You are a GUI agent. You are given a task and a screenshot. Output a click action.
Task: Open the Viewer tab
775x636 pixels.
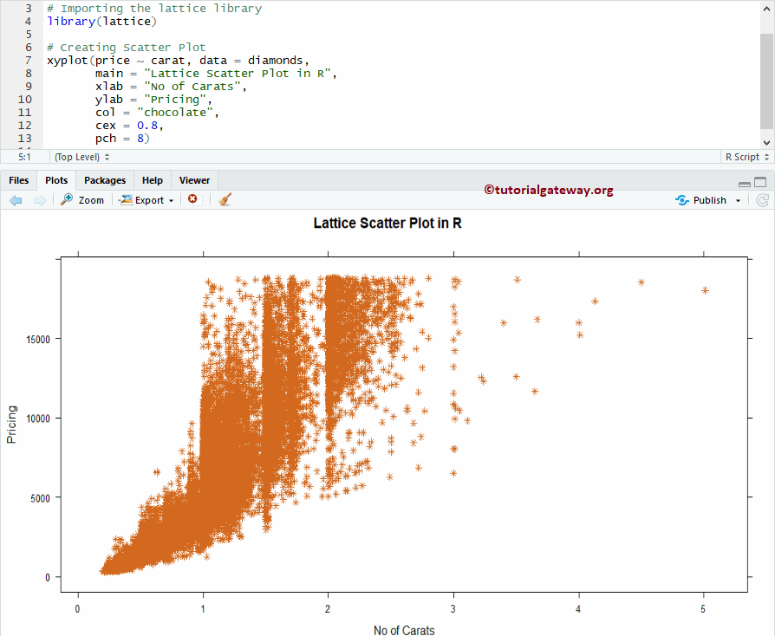pos(193,180)
